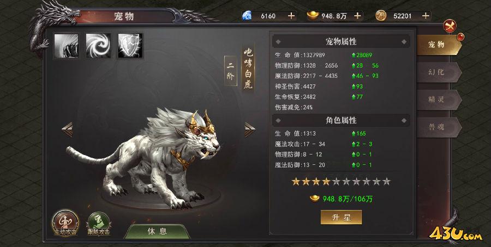Open the 精灵 spirit tab

[439, 100]
